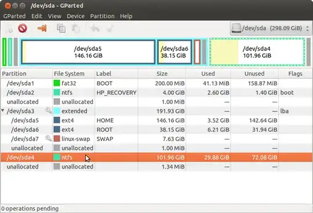Click the red linux-swap color swatch
Viewport: 313px width, 213px height.
point(57,139)
